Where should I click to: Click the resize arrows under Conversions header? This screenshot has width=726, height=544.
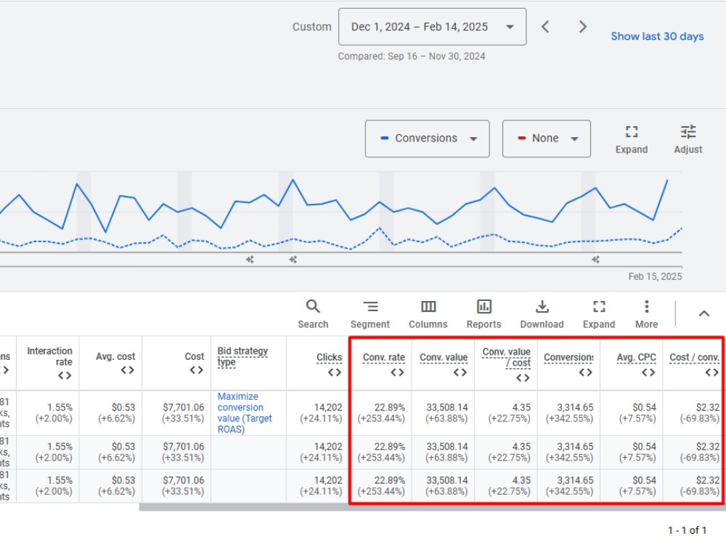tap(585, 372)
